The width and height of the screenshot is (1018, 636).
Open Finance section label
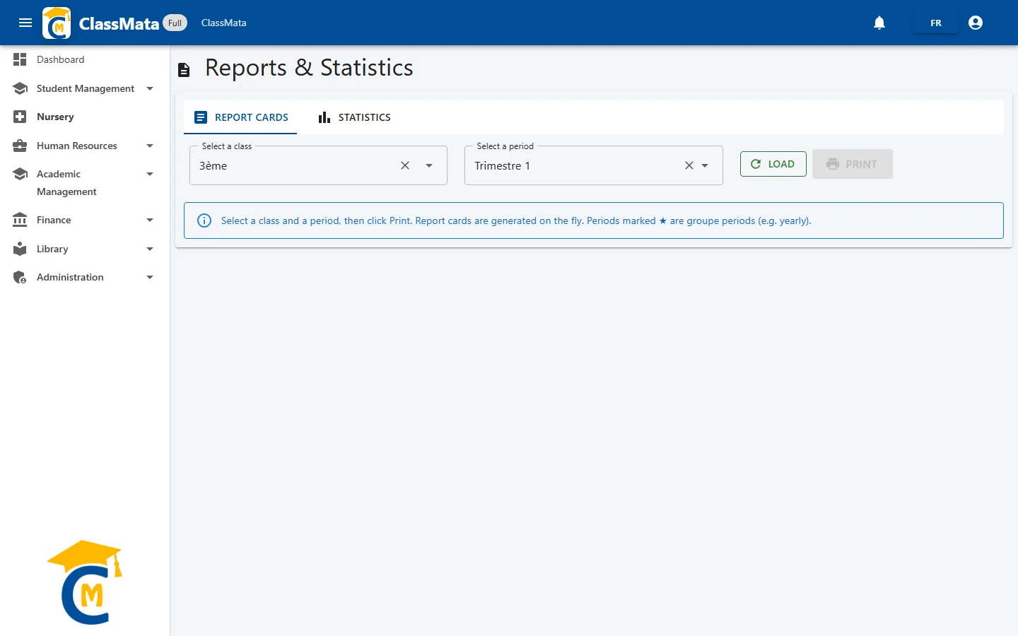pyautogui.click(x=54, y=220)
